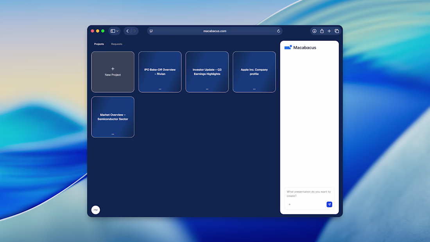Click the Macabacus logo in chat panel

[x=300, y=47]
